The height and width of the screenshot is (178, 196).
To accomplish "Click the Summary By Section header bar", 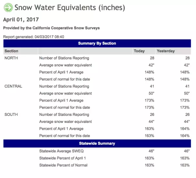I will coord(97,43).
